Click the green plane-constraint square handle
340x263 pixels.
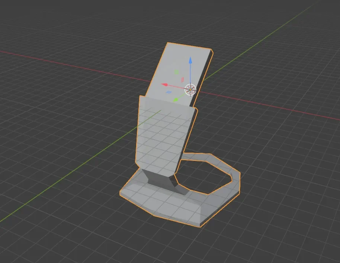click(x=176, y=72)
